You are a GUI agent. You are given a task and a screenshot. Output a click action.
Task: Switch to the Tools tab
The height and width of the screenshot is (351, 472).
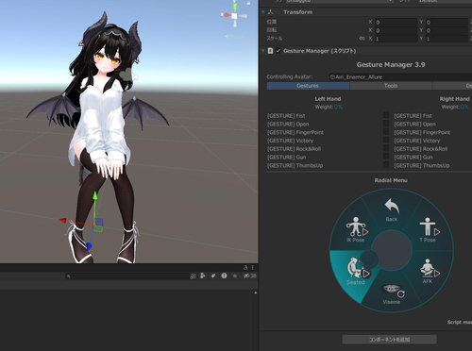(391, 86)
